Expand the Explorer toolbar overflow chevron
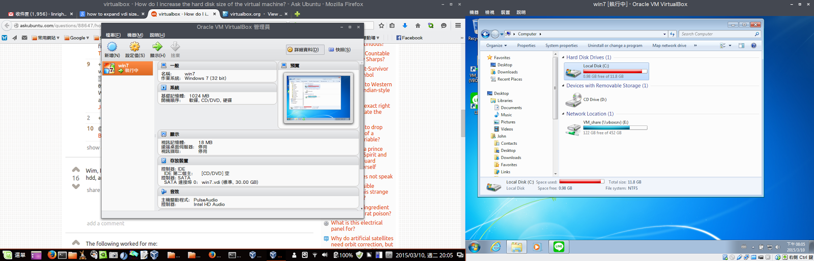Image resolution: width=814 pixels, height=261 pixels. [695, 45]
